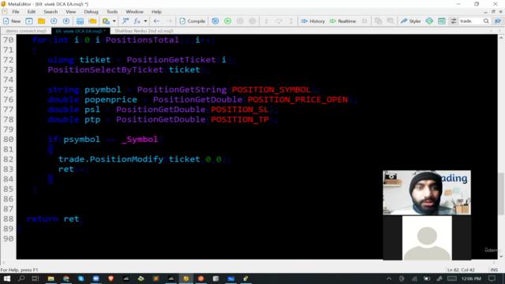Switch to Shahbaz Renko 2nd v2.mq5 tab

144,31
